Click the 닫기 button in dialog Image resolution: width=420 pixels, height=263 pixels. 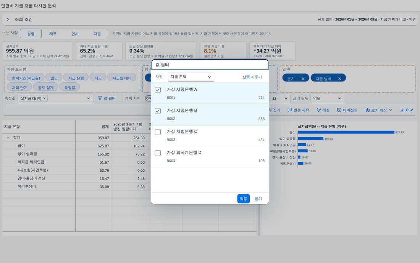pyautogui.click(x=258, y=199)
